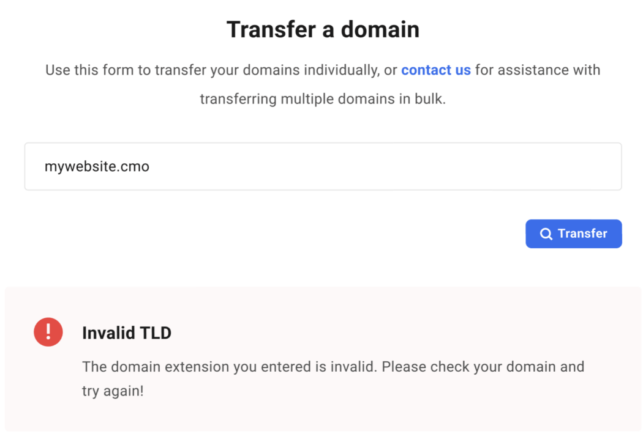Click the red exclamation error icon
Image resolution: width=643 pixels, height=434 pixels.
tap(48, 332)
